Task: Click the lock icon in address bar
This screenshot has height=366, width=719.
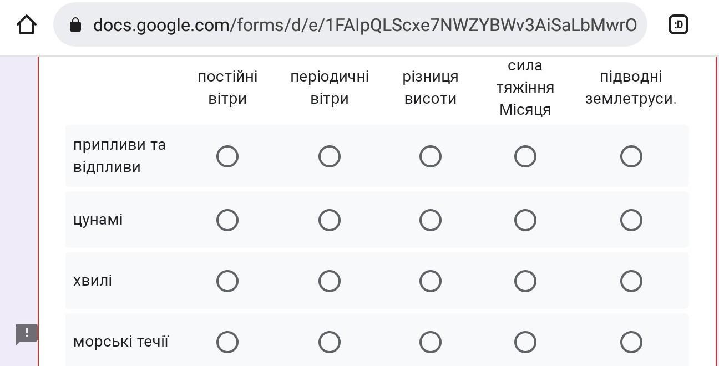Action: click(x=75, y=25)
